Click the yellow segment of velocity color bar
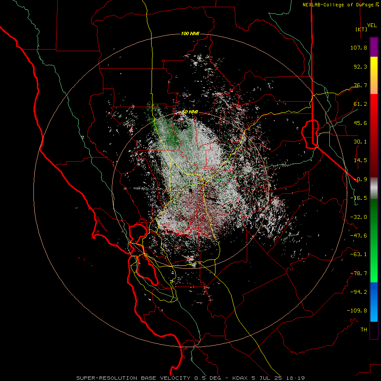This screenshot has width=381, height=381. (374, 75)
